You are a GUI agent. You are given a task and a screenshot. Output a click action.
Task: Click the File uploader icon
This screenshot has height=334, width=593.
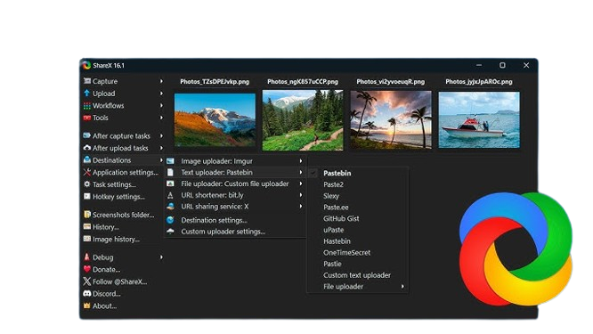click(x=171, y=183)
